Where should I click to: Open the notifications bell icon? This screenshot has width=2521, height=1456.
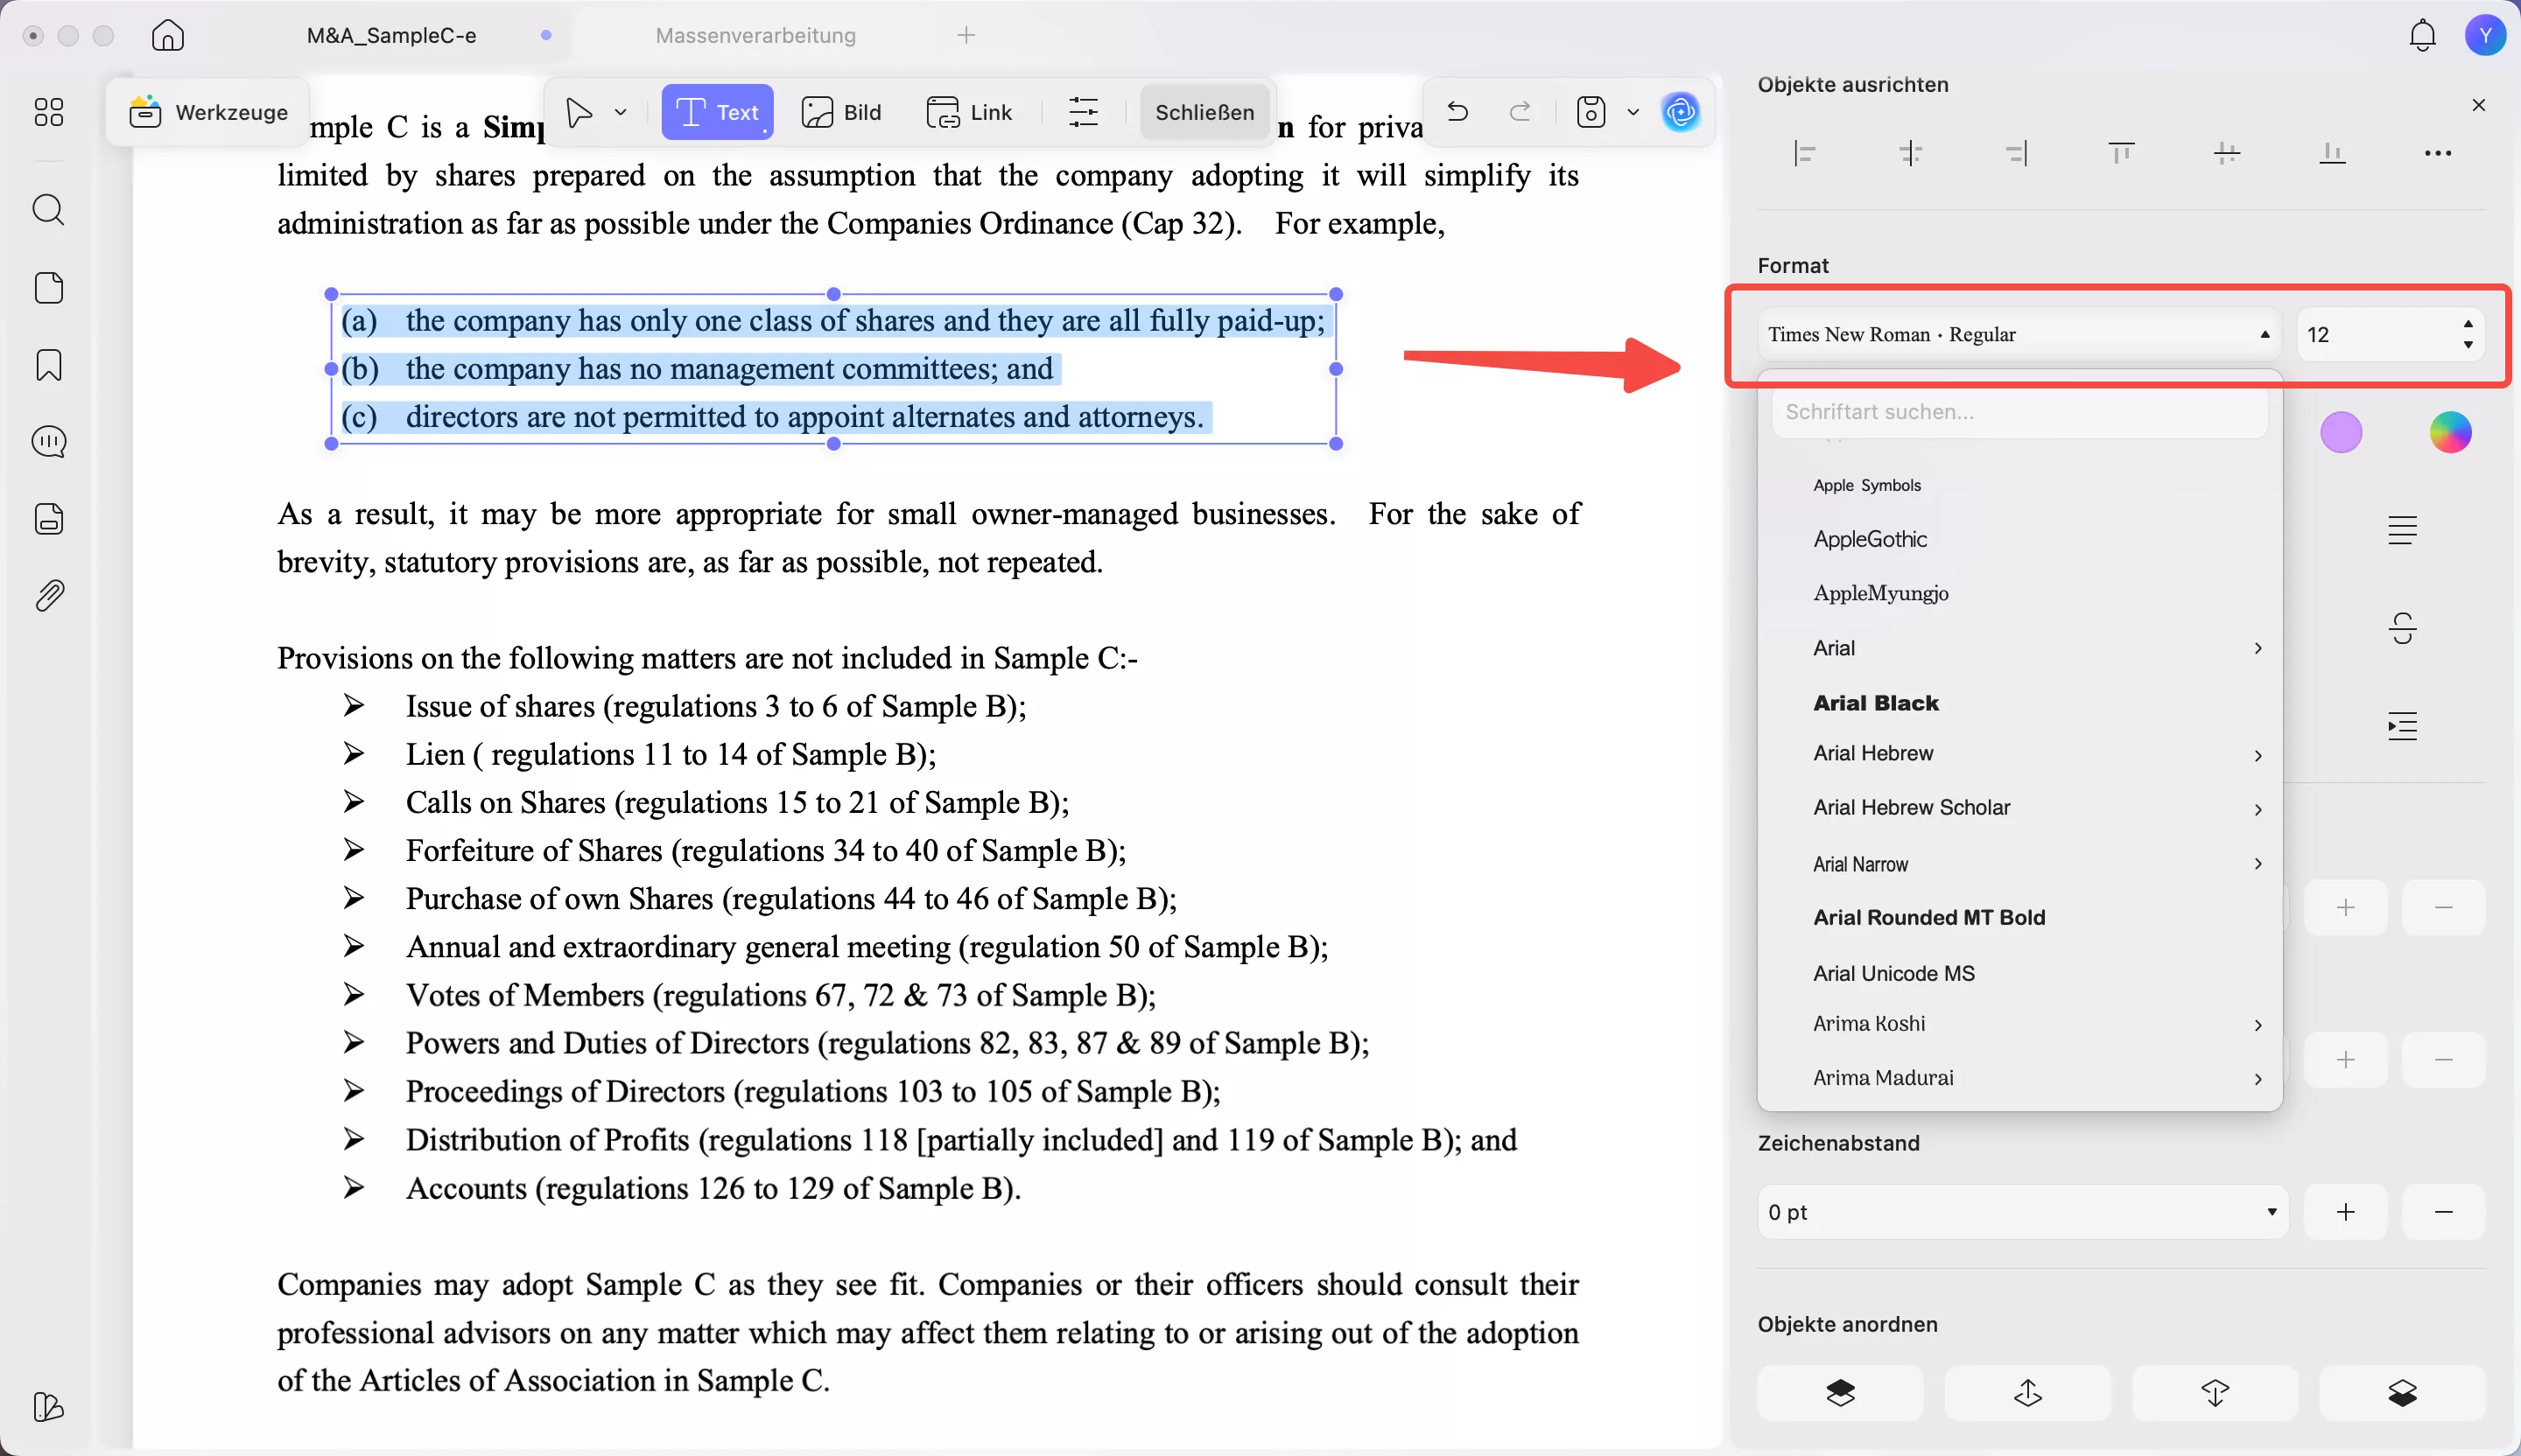click(x=2422, y=36)
